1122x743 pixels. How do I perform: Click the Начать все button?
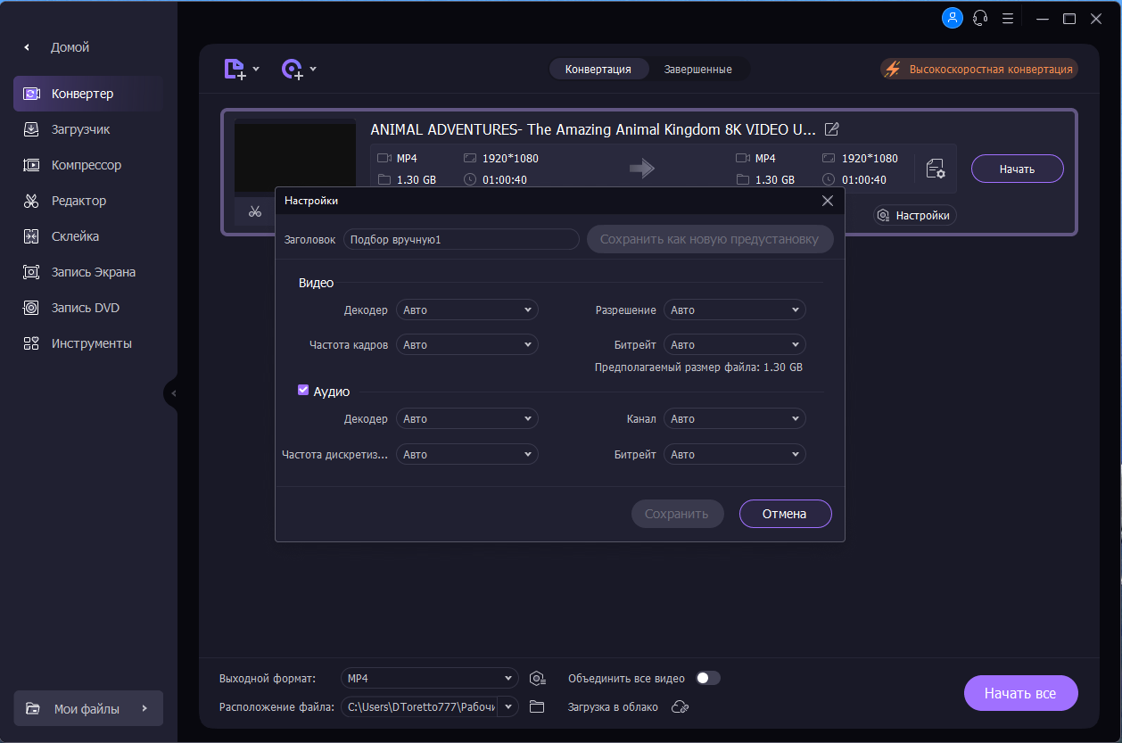point(1020,693)
